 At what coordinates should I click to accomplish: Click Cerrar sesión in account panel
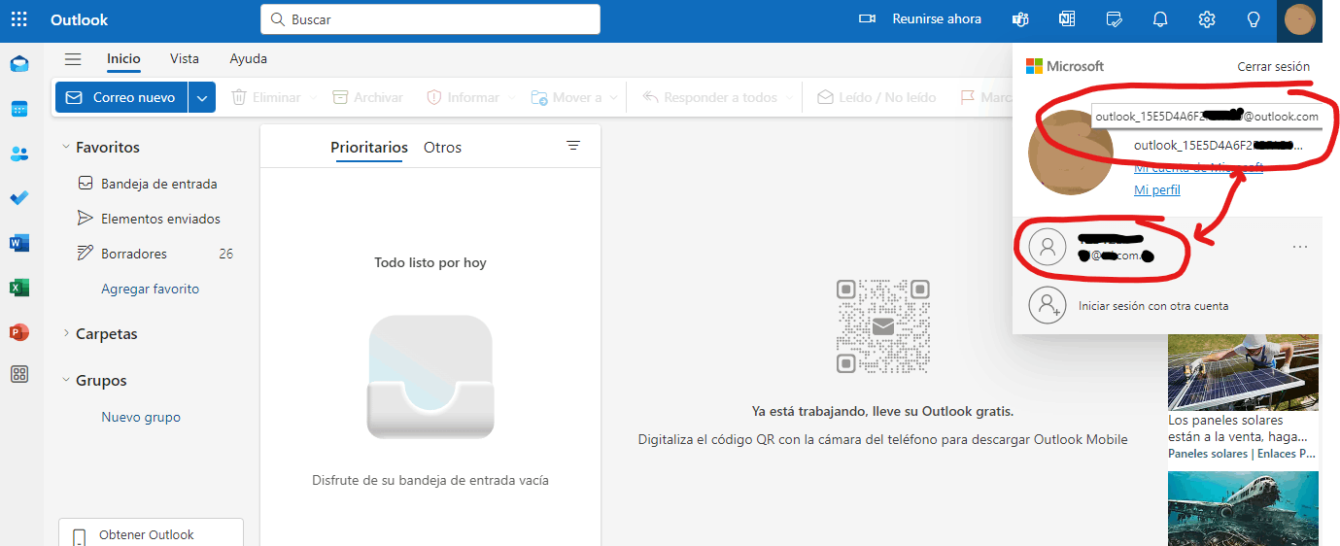[1273, 67]
